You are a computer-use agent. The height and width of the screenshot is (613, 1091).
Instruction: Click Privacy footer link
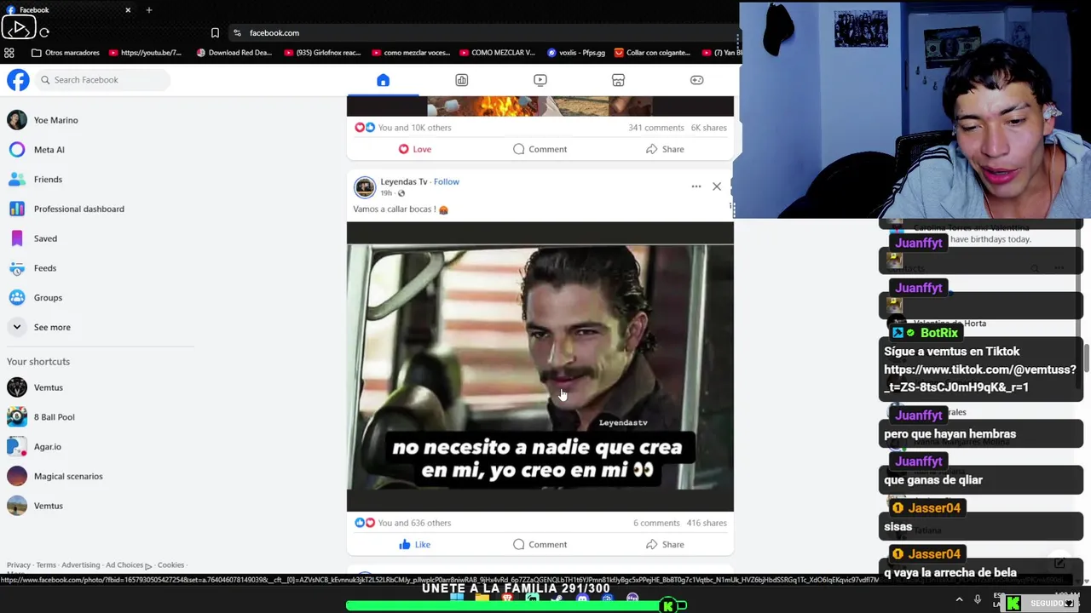tap(18, 565)
